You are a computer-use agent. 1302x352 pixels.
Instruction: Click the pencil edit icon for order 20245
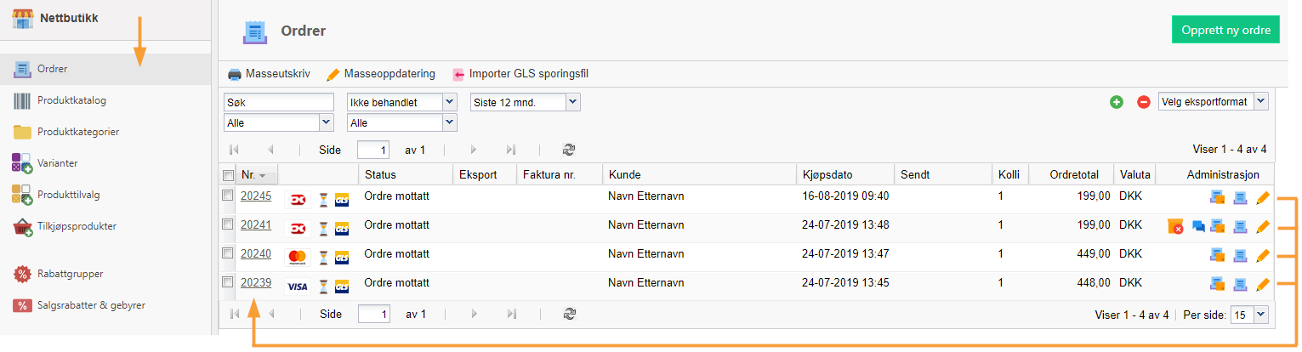pos(1263,197)
